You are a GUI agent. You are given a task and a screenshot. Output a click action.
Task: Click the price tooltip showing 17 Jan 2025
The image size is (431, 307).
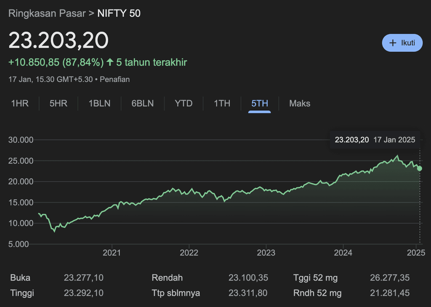(x=375, y=139)
